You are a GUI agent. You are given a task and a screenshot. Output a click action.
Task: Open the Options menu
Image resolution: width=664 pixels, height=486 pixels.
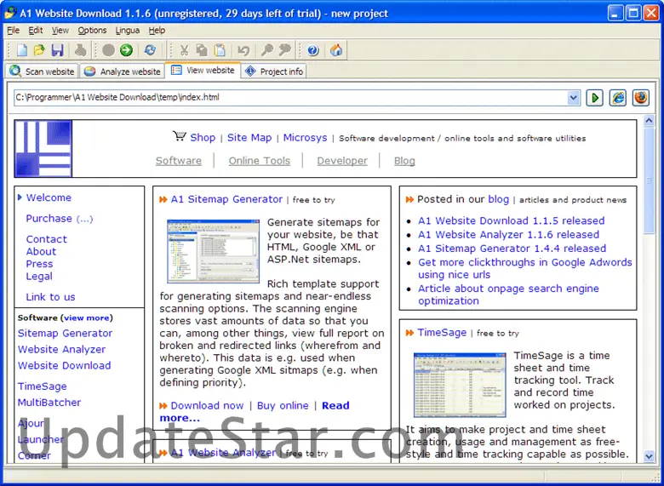92,31
